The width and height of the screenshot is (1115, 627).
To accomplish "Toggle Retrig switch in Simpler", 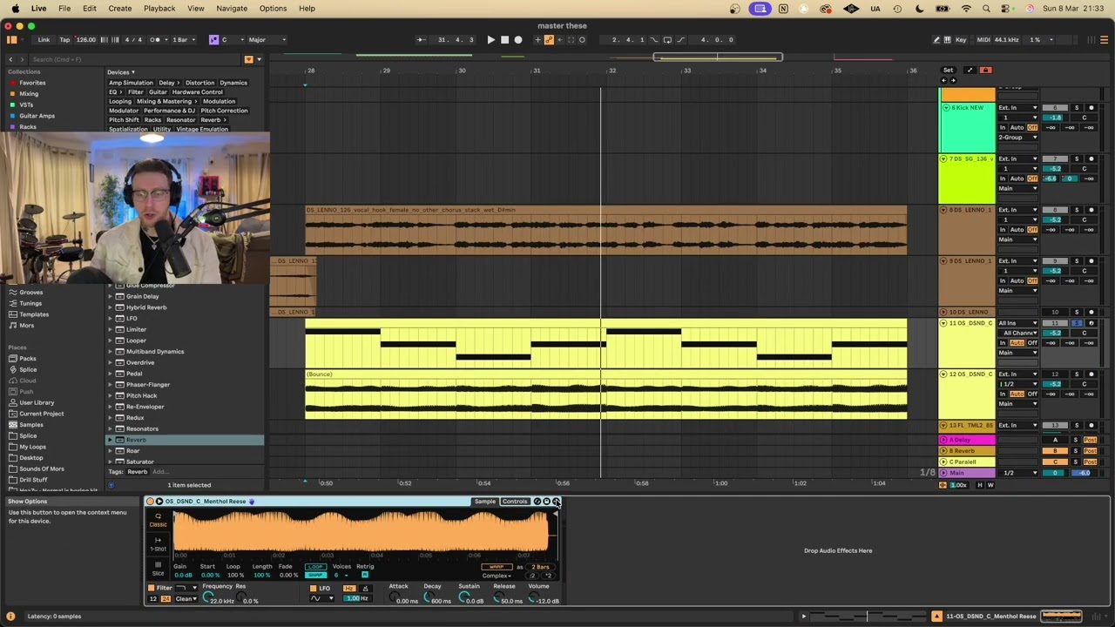I will (364, 575).
